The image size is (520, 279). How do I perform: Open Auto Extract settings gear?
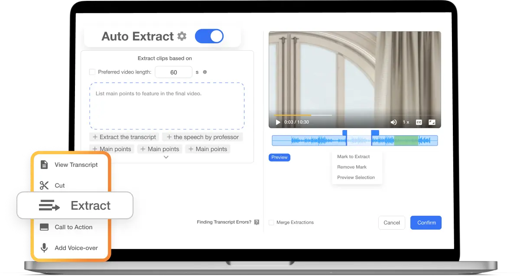(x=182, y=36)
